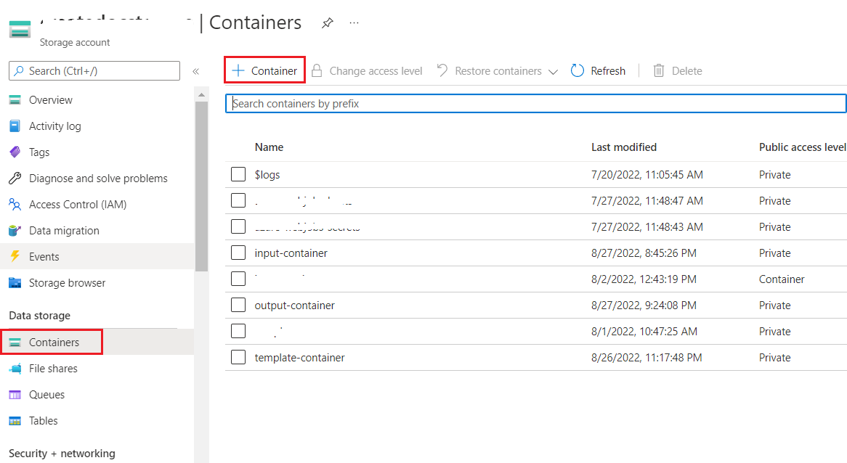Open Diagnose and solve problems

(97, 179)
